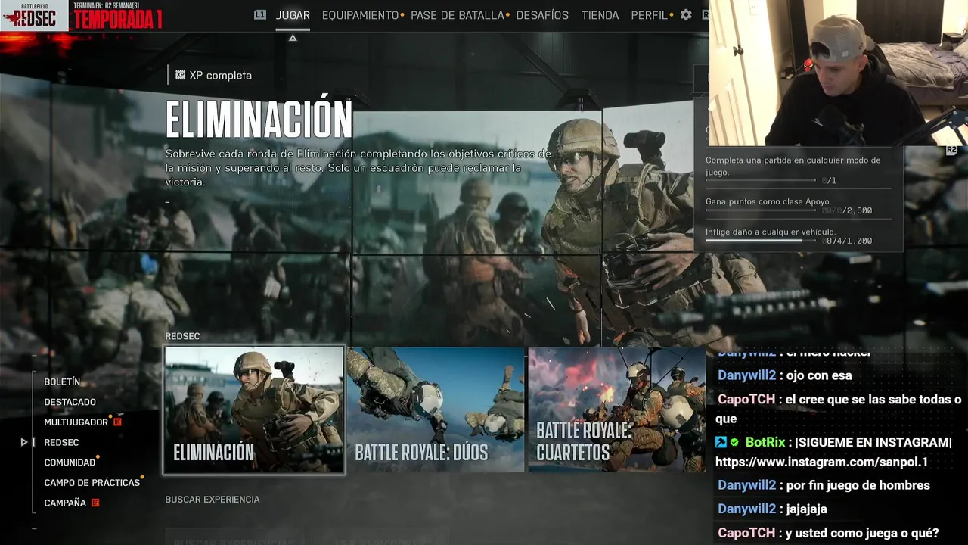Screen dimensions: 968x545
Task: Click the BUSCAR EXPERIENCIA section label
Action: 213,500
